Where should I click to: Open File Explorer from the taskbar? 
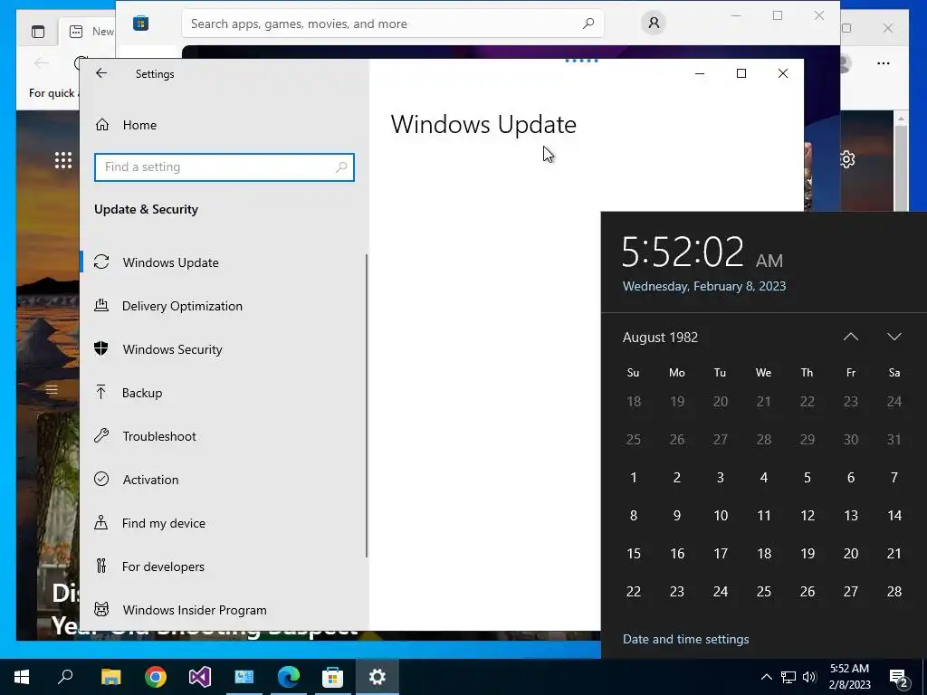(x=110, y=677)
